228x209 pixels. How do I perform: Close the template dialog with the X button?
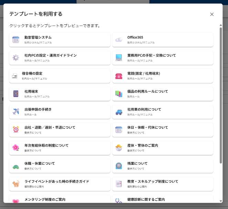click(212, 14)
